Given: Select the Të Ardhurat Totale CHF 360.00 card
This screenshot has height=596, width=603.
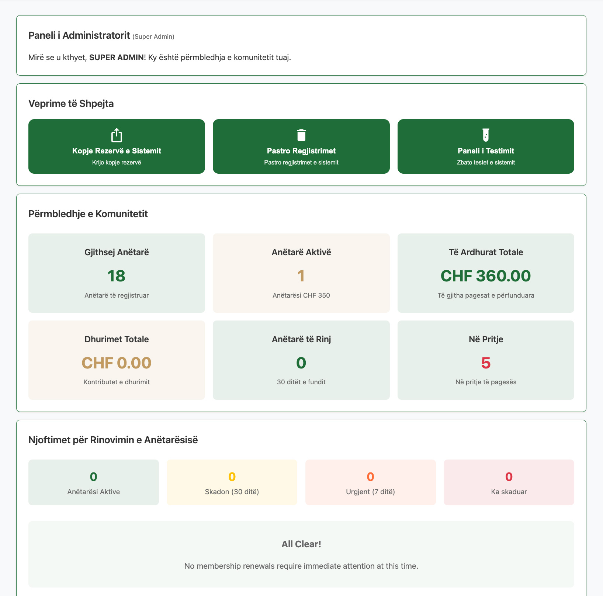Looking at the screenshot, I should tap(486, 273).
